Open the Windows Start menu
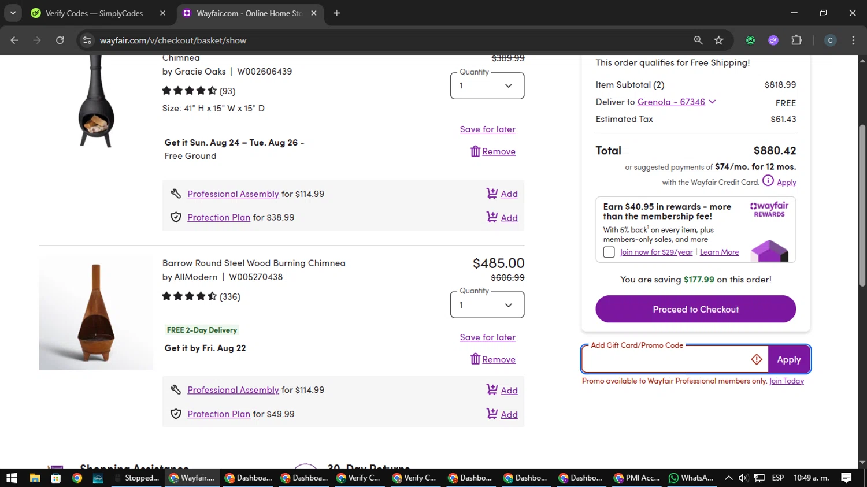The image size is (867, 487). (12, 478)
